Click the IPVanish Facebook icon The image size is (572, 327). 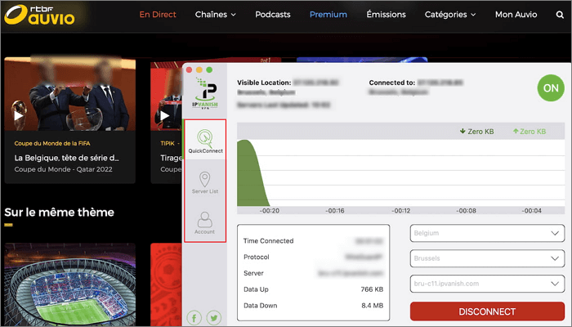(194, 318)
